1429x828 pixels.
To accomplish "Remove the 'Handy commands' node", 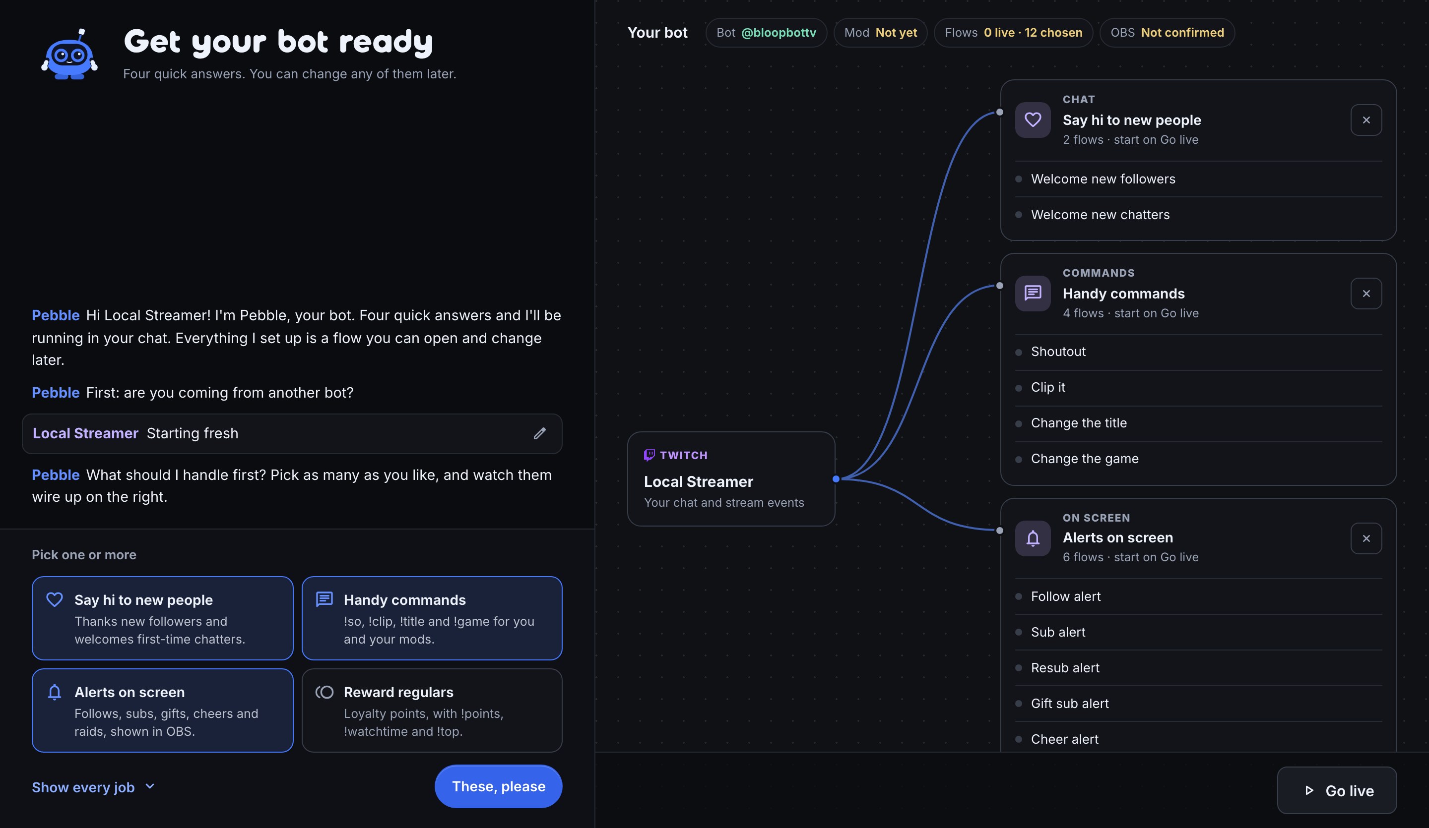I will (x=1365, y=294).
